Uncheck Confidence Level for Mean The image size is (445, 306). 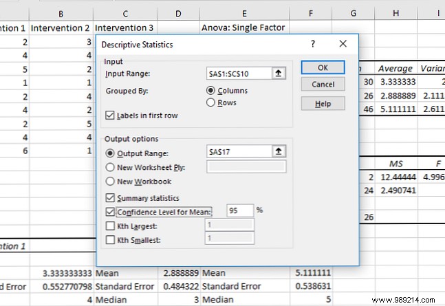pyautogui.click(x=110, y=212)
